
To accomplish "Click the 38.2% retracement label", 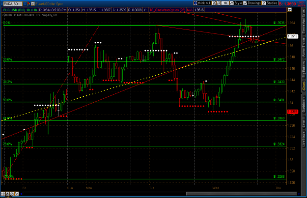I will 7,82.
